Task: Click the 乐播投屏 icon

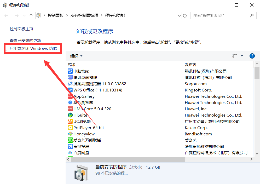Action: coord(70,147)
